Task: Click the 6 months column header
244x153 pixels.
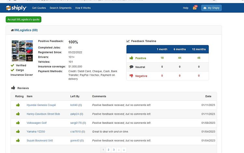Action: click(180, 49)
